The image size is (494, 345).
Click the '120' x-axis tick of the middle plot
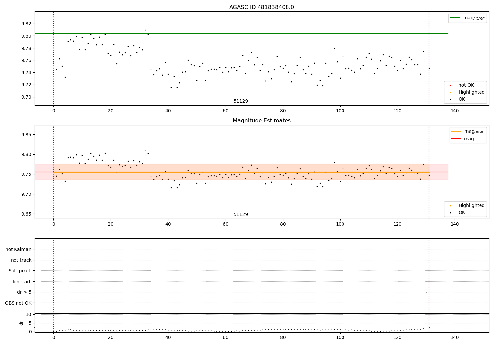[x=397, y=224]
